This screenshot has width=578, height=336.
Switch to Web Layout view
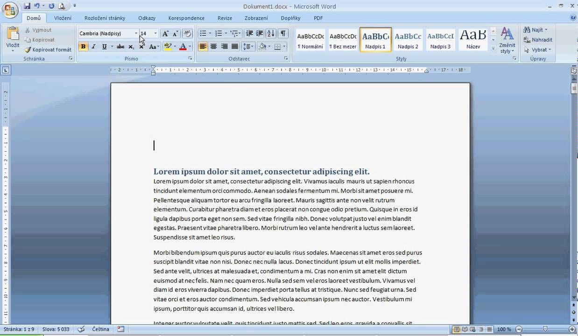(472, 329)
